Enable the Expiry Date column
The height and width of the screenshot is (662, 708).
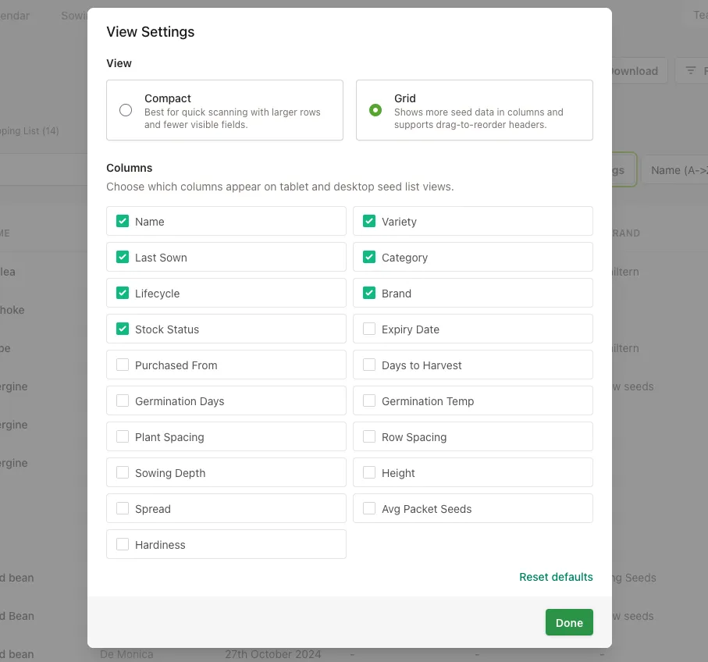(369, 329)
